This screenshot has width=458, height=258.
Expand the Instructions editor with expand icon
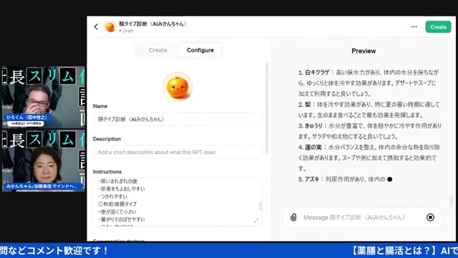click(256, 221)
